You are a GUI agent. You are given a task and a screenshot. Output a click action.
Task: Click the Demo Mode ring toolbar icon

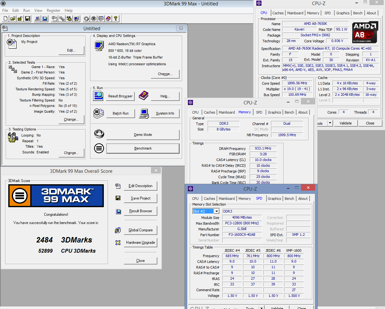pos(86,18)
